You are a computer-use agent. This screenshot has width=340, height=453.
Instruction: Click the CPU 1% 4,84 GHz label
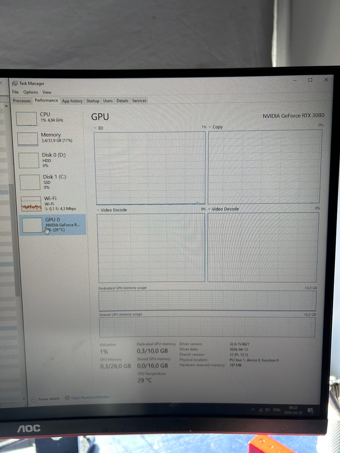tap(52, 117)
